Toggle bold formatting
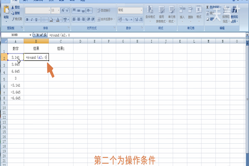 (27, 20)
